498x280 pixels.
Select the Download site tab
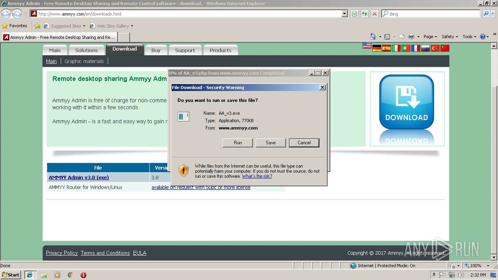[124, 49]
